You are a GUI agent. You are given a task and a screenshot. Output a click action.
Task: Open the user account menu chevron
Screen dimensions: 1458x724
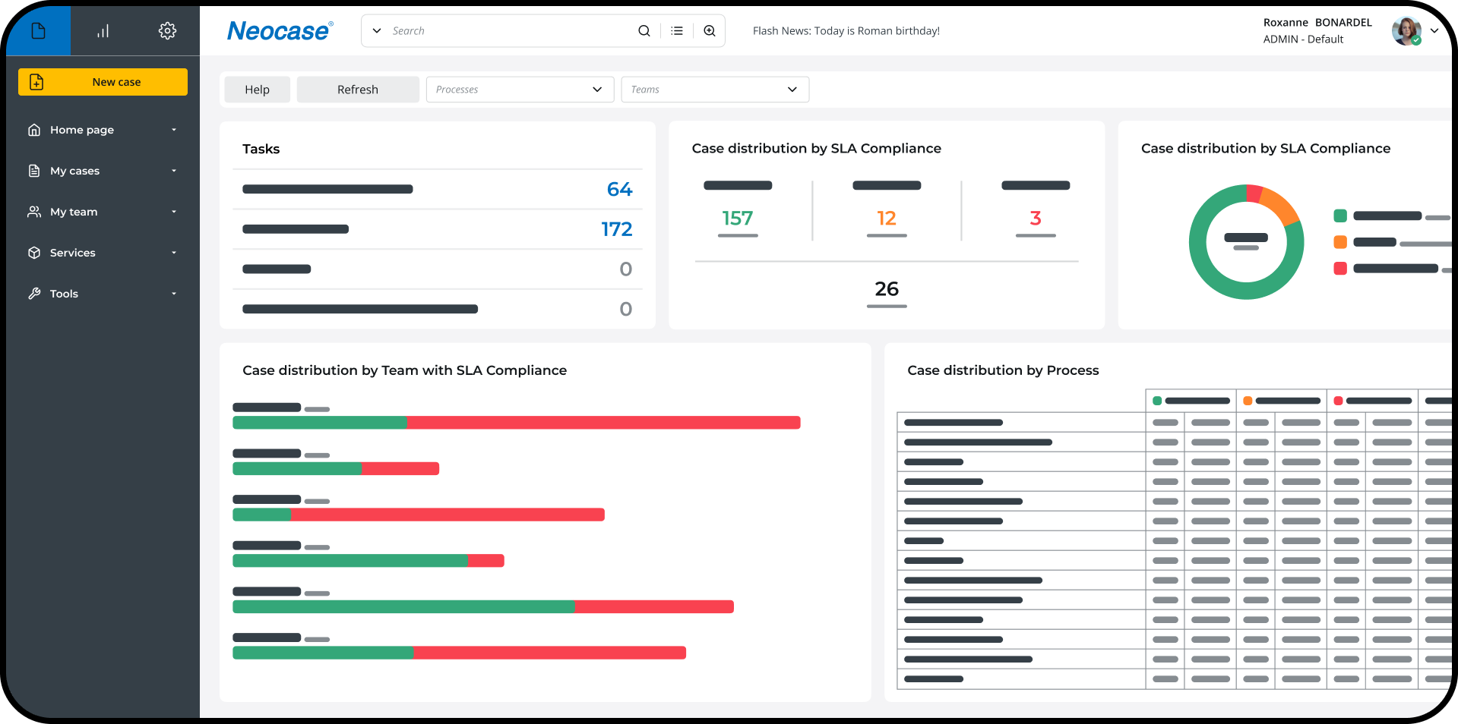pos(1434,31)
